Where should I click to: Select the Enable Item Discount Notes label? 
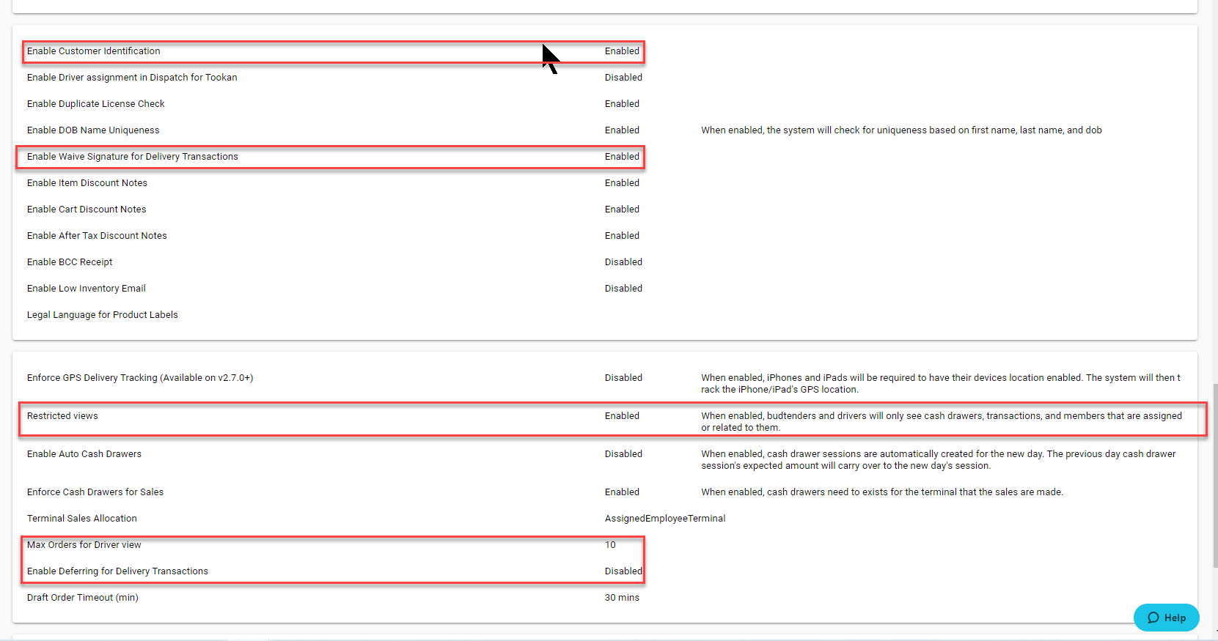coord(87,183)
